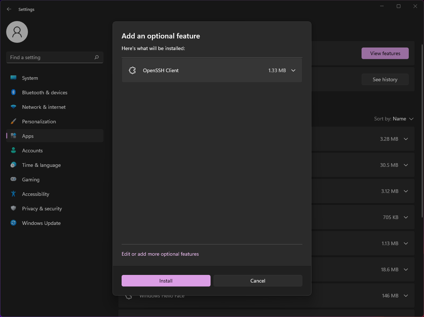Click the back arrow in Settings

pyautogui.click(x=9, y=9)
